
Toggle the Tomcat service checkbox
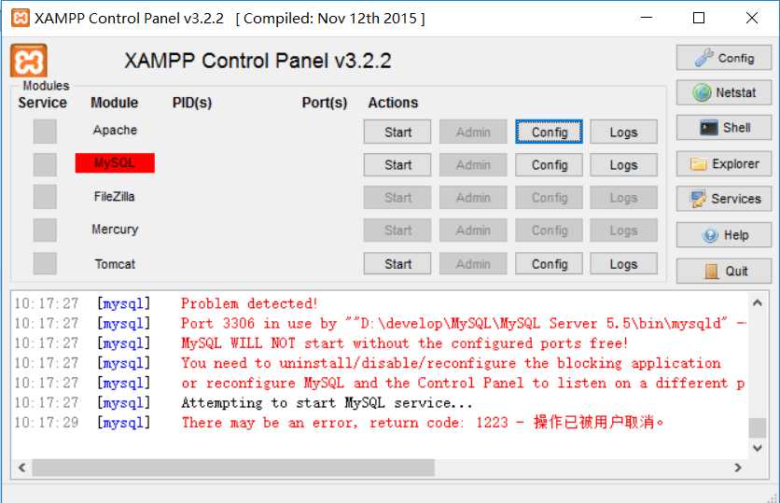click(x=45, y=263)
